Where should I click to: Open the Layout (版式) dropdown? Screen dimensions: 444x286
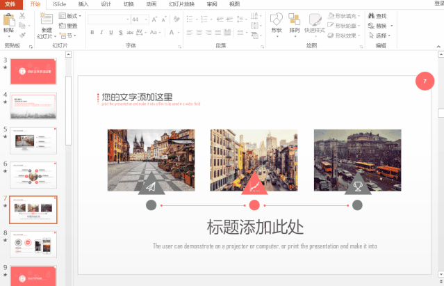click(x=69, y=15)
